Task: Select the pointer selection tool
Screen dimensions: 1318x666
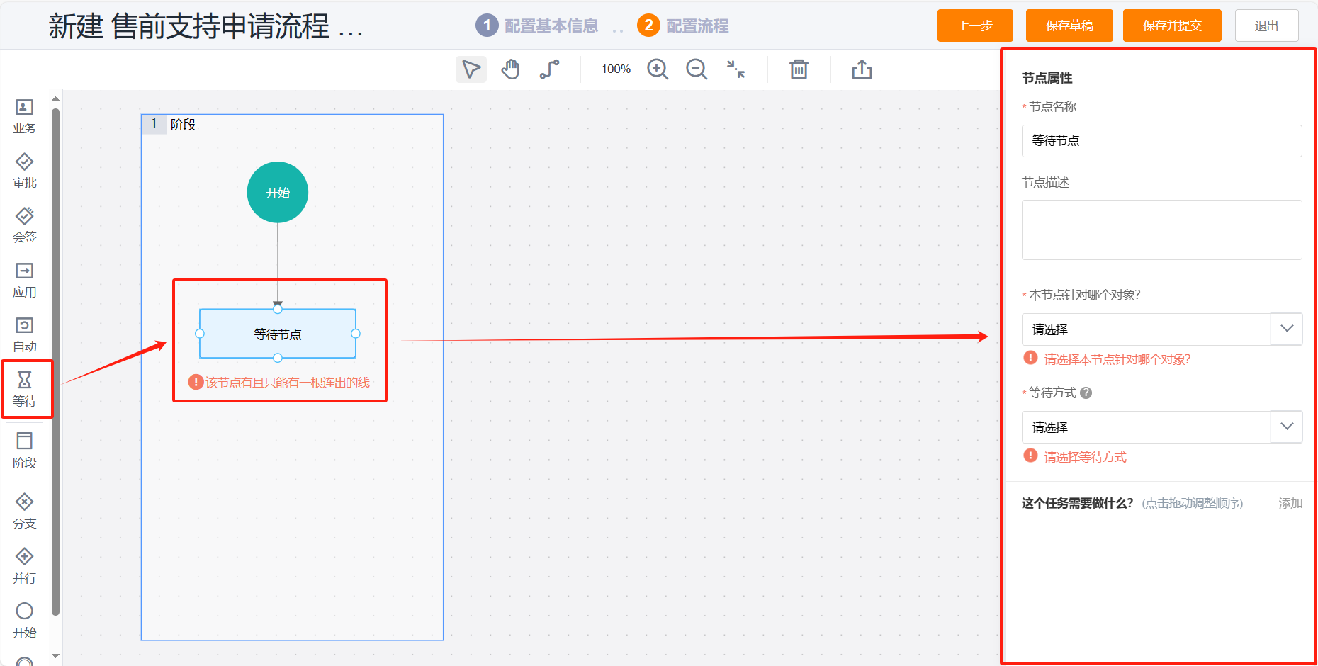Action: click(471, 69)
